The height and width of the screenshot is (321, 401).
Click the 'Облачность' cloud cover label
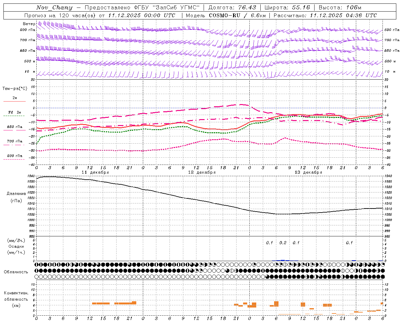point(16,272)
